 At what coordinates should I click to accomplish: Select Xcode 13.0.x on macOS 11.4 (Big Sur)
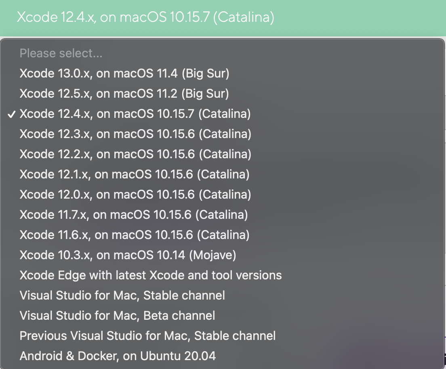124,73
